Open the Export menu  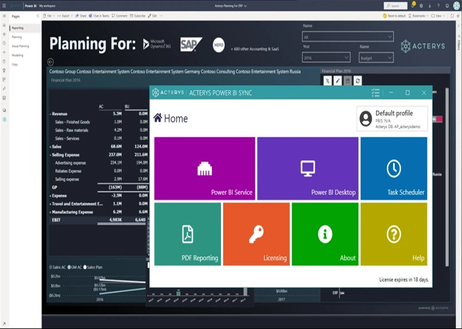click(x=65, y=16)
